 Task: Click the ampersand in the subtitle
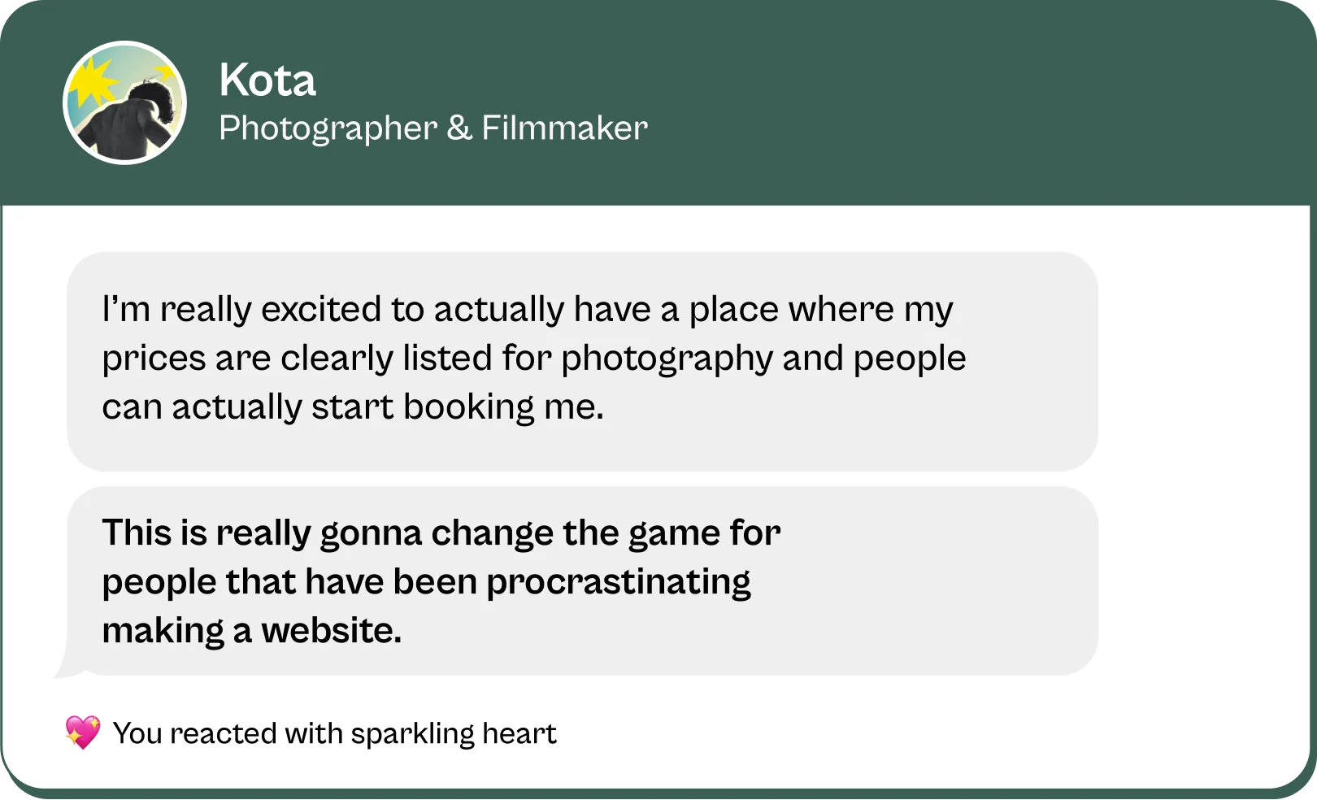click(459, 128)
